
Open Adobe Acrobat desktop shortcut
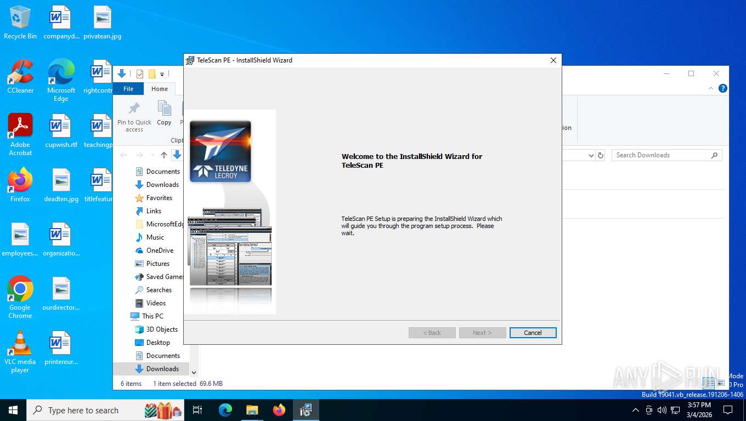(x=20, y=135)
